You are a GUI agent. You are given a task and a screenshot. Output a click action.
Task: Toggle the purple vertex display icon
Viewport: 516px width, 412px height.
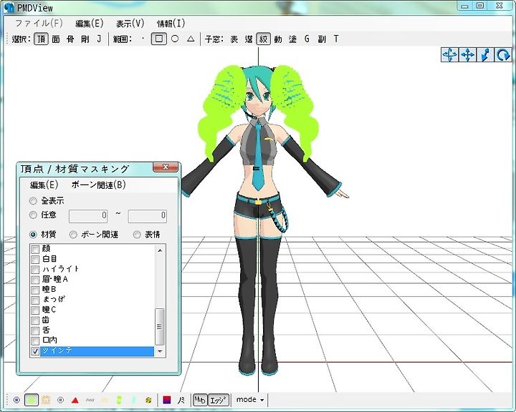point(16,400)
